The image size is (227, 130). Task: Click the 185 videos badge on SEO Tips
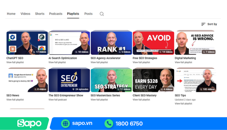(207, 89)
